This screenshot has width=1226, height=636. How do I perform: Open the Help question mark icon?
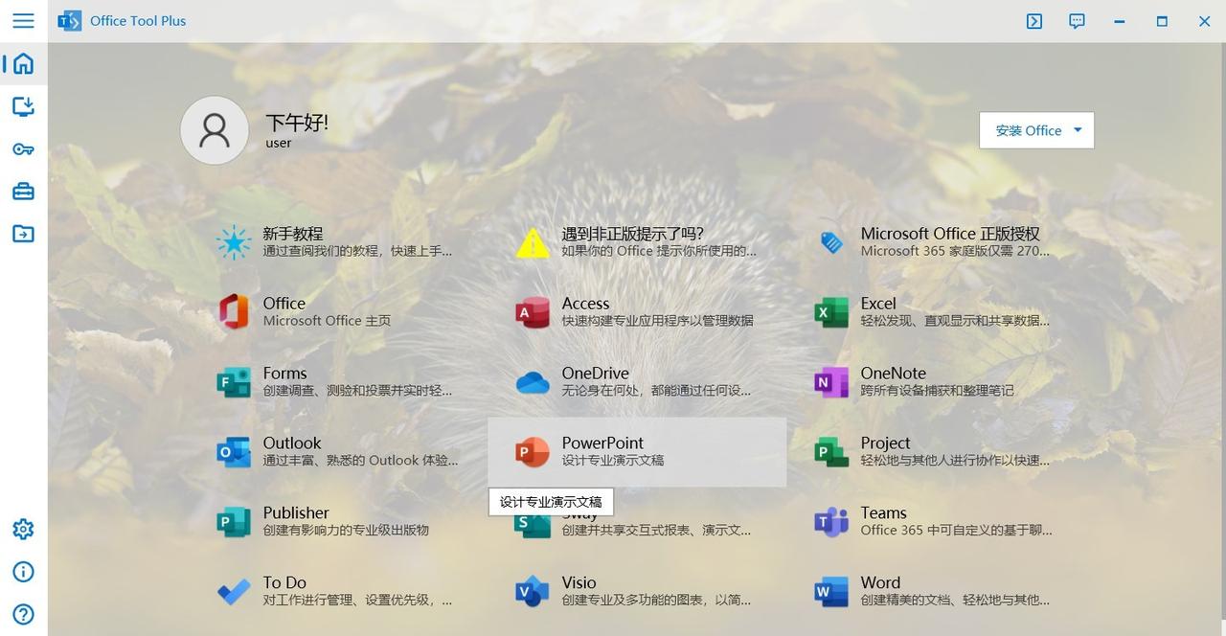[23, 614]
